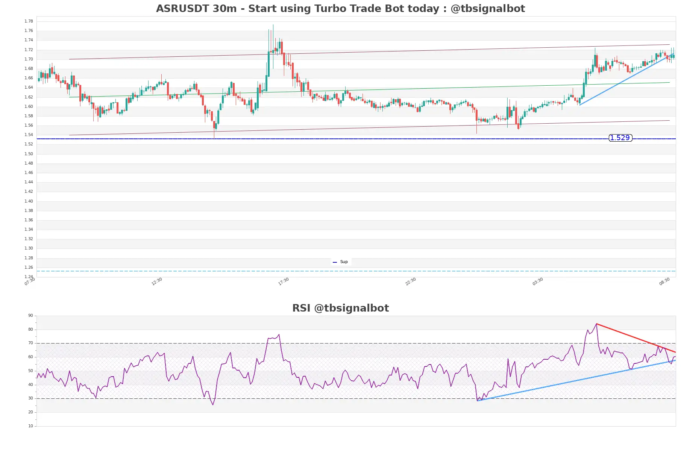
Task: Click the red descending RSI trendline
Action: pyautogui.click(x=635, y=338)
